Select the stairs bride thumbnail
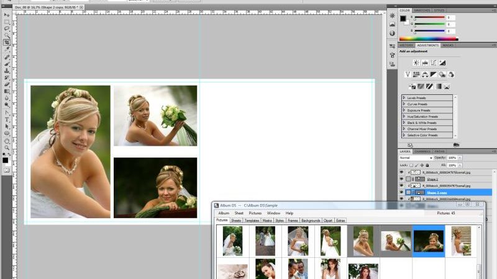 (x=461, y=241)
